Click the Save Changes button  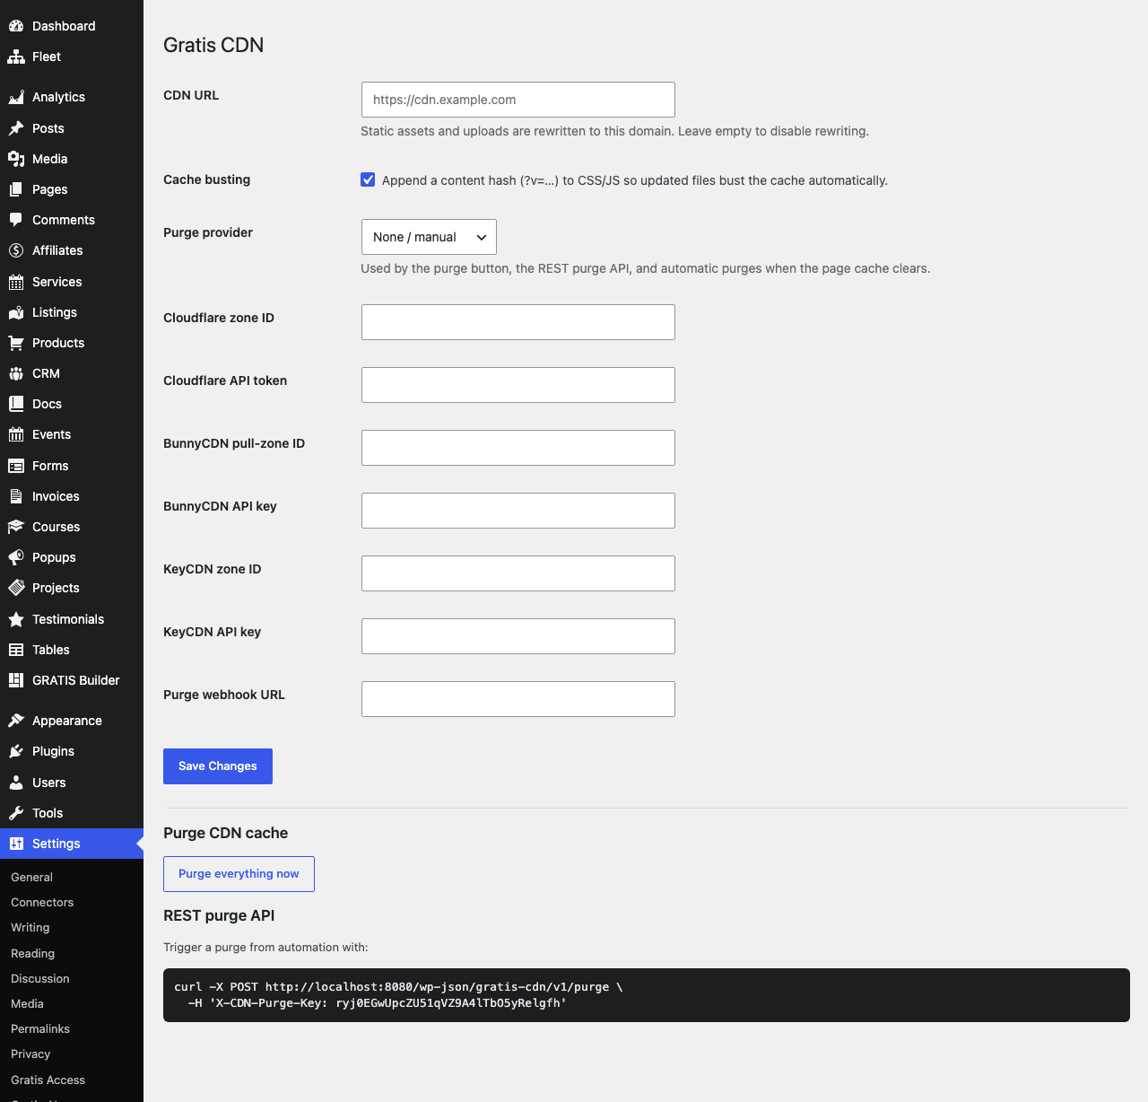218,766
